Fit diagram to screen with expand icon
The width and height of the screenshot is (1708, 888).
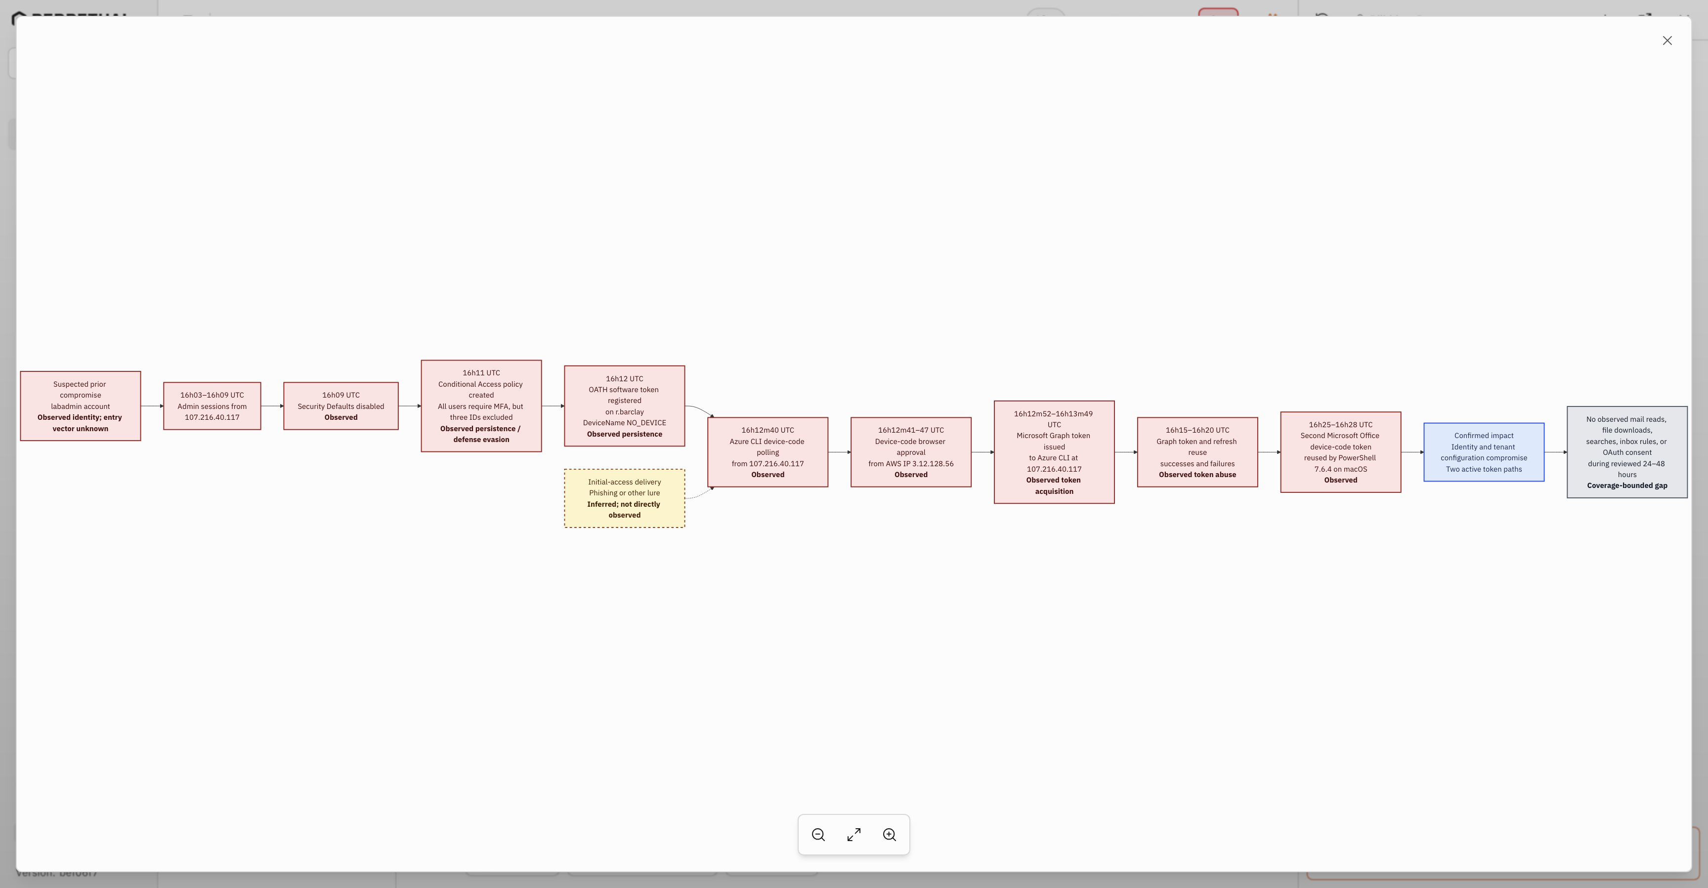coord(854,834)
